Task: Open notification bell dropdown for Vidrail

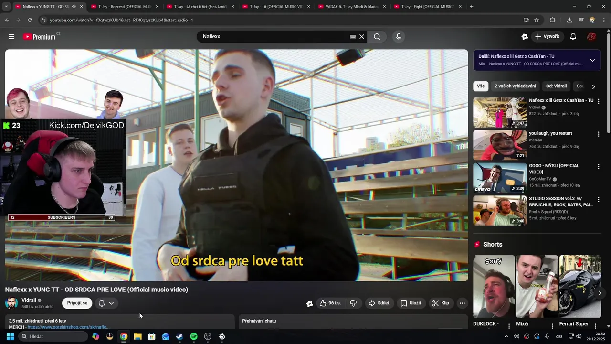Action: click(x=106, y=303)
